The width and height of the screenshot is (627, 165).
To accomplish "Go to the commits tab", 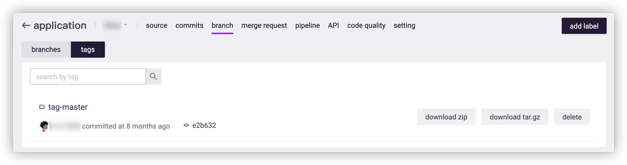I will [189, 25].
